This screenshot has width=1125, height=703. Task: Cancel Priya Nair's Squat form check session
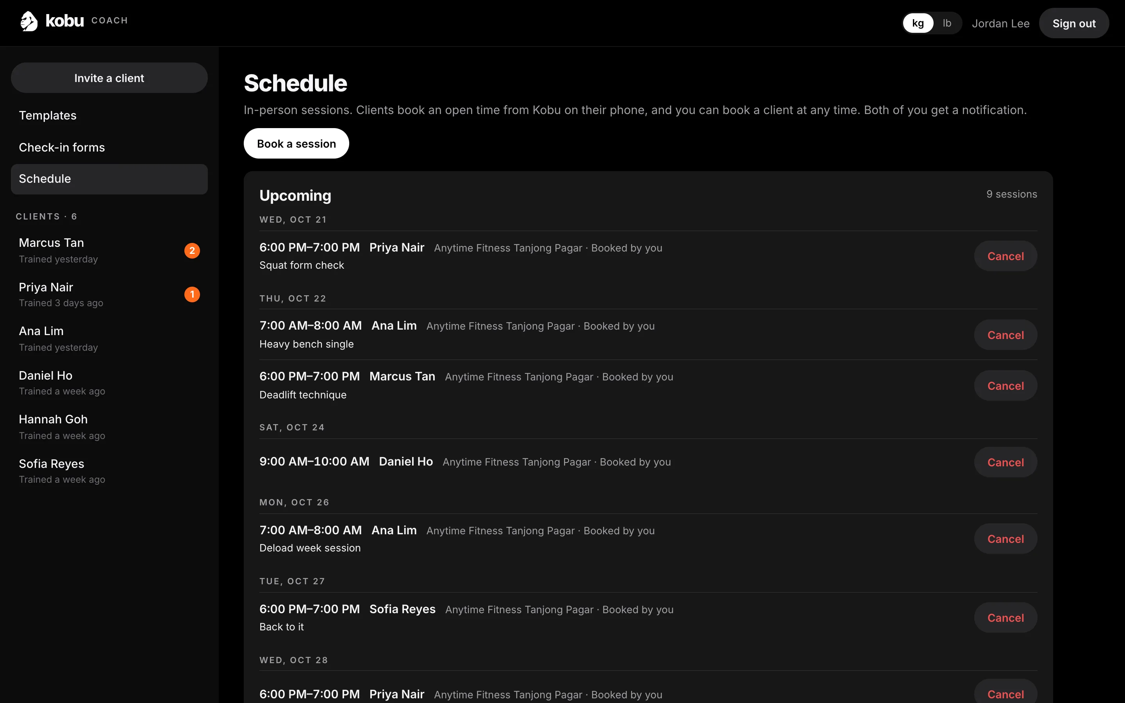1005,256
